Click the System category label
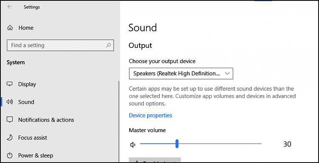The width and height of the screenshot is (319, 163). point(16,62)
